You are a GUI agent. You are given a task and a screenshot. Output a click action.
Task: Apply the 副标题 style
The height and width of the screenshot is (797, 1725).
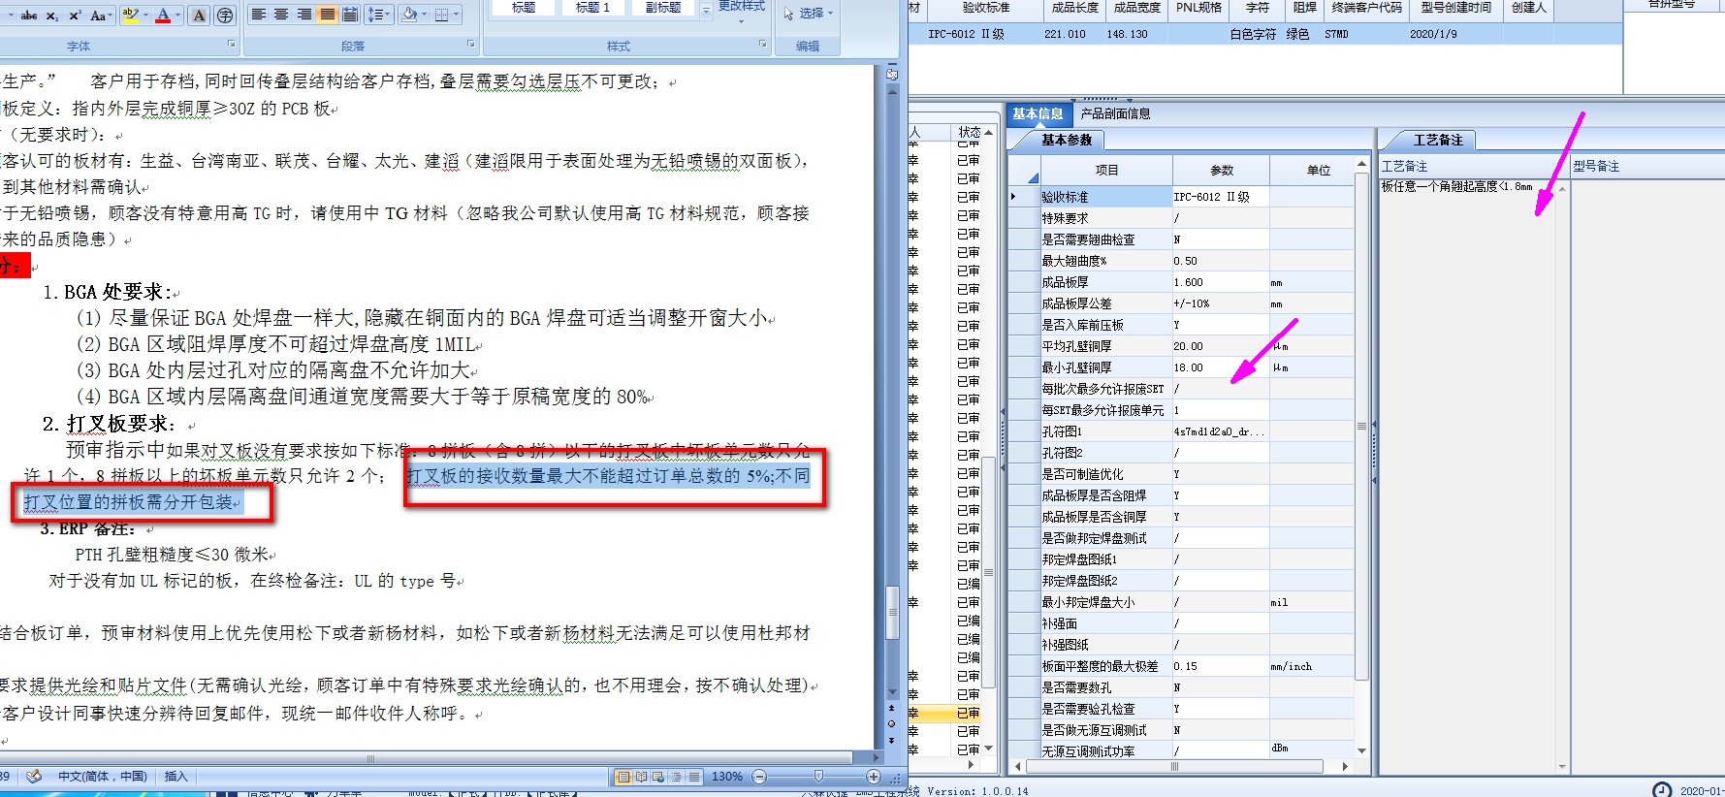(x=663, y=8)
